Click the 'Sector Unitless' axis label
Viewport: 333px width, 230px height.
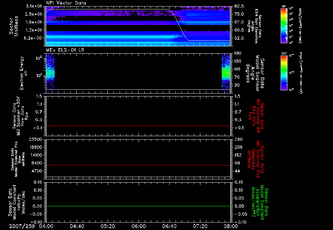coord(14,26)
